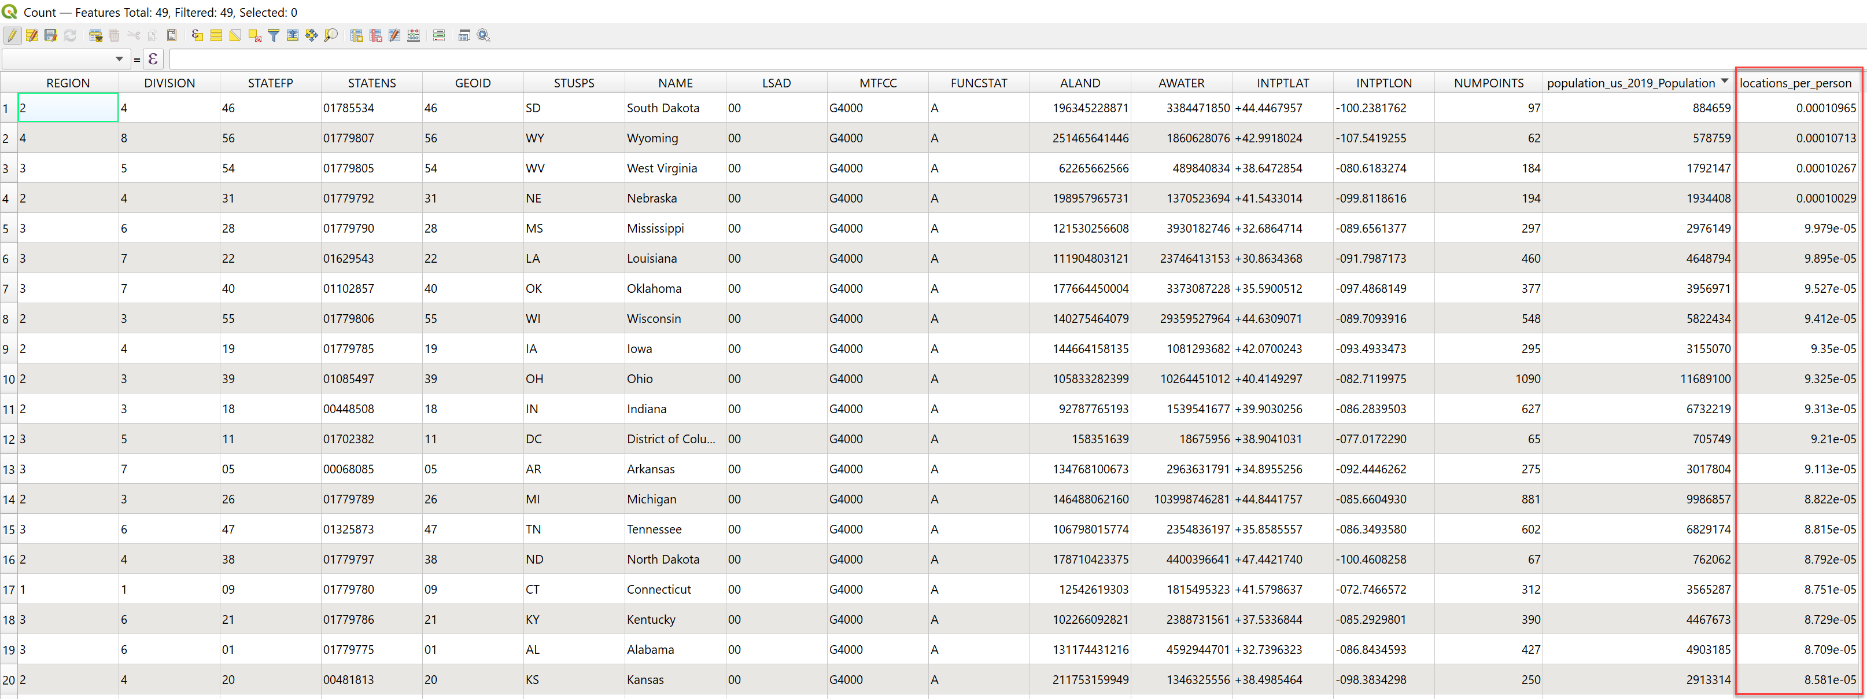Viewport: 1867px width, 699px height.
Task: Invert the current selection
Action: click(x=235, y=35)
